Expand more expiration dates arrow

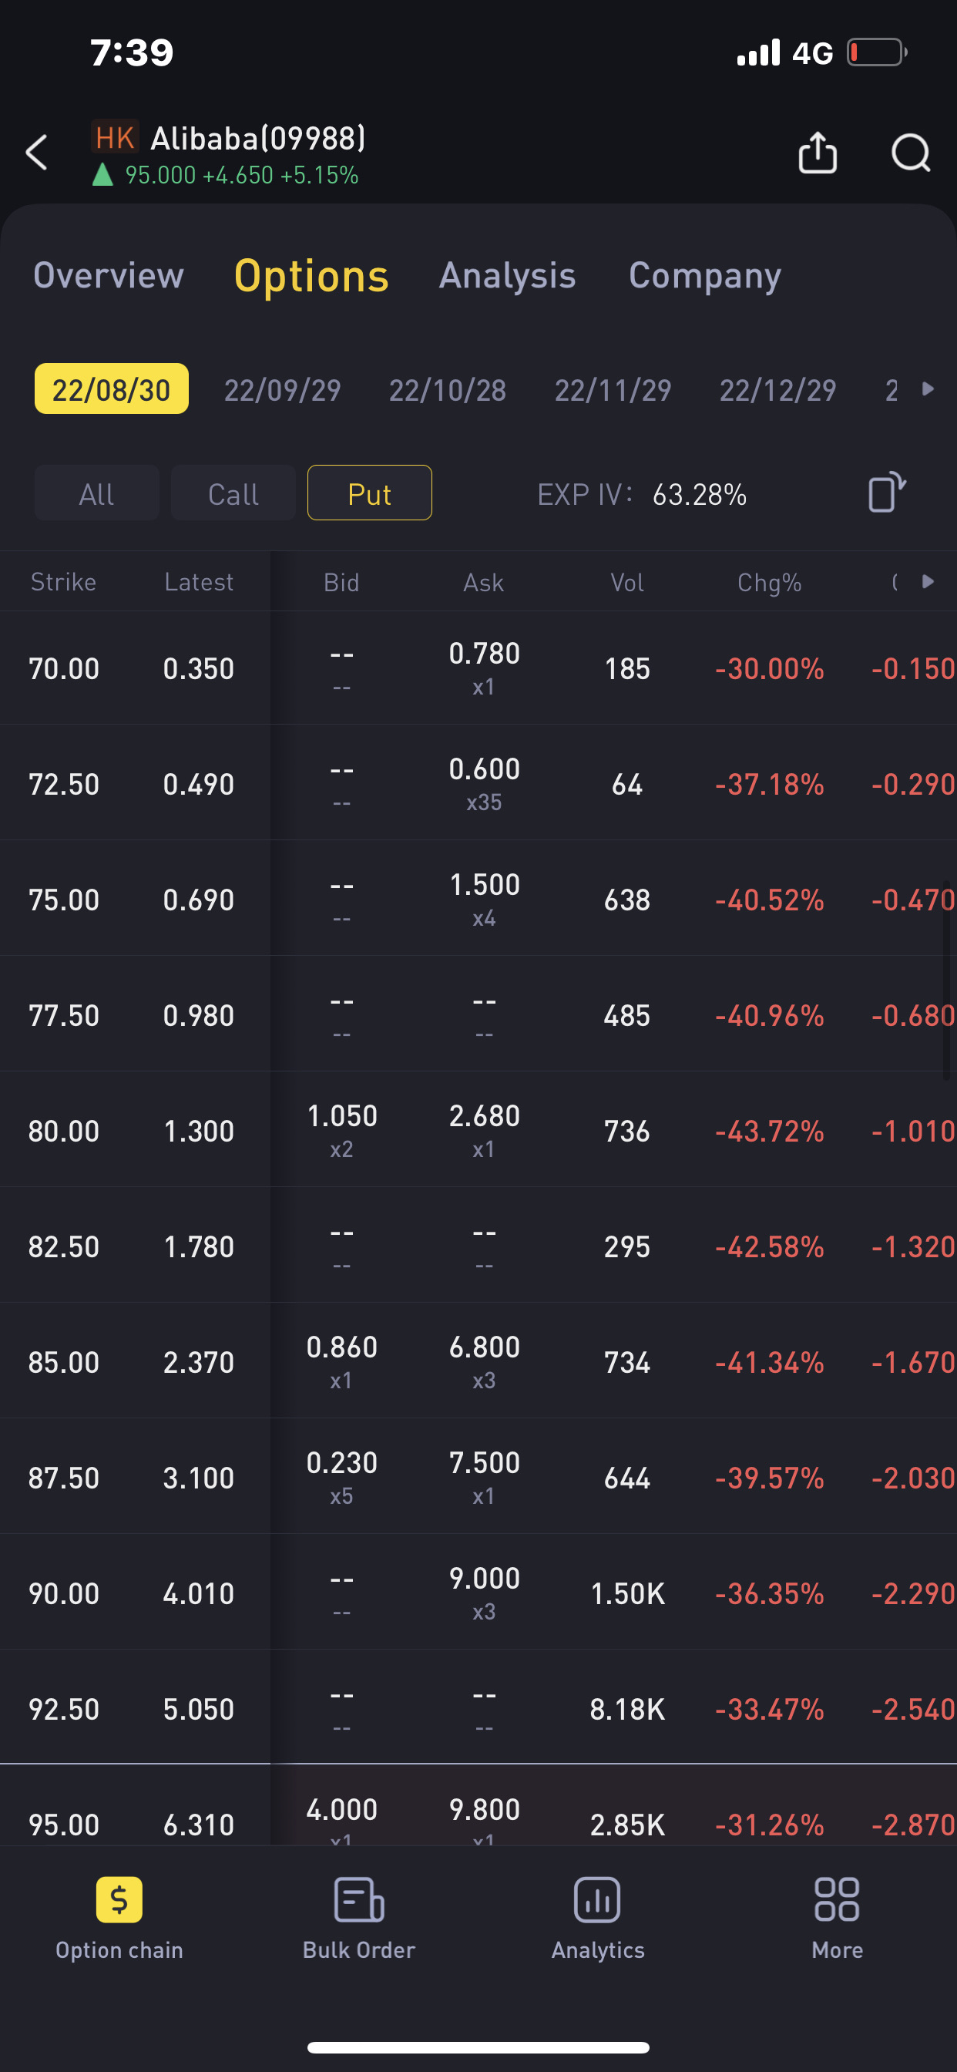928,389
